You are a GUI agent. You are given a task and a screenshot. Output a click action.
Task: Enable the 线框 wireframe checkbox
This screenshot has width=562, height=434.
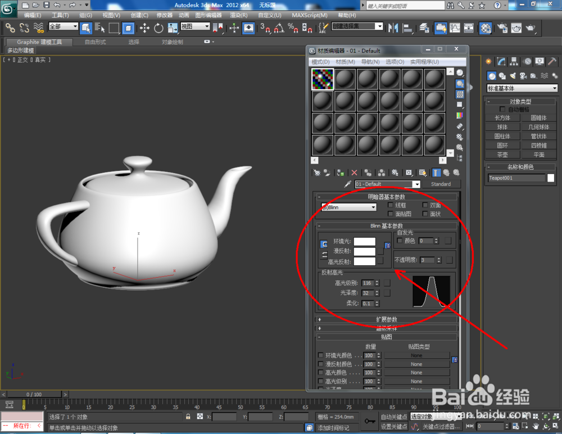tap(391, 205)
